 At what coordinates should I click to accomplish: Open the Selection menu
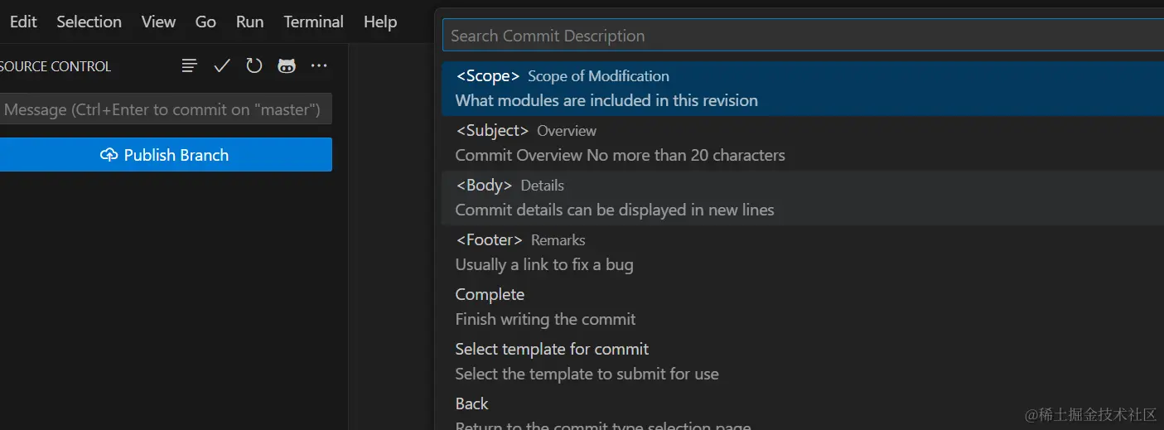(89, 22)
